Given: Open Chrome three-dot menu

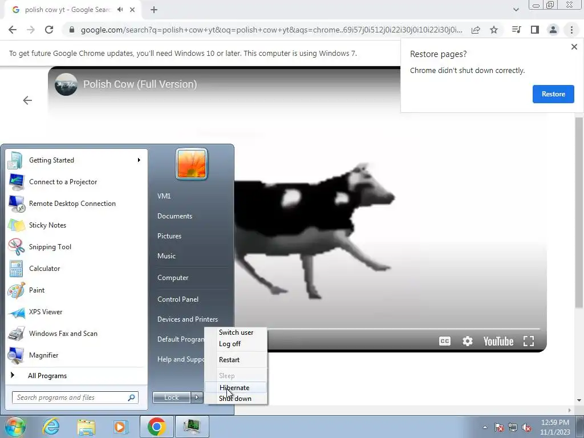Looking at the screenshot, I should [x=571, y=30].
